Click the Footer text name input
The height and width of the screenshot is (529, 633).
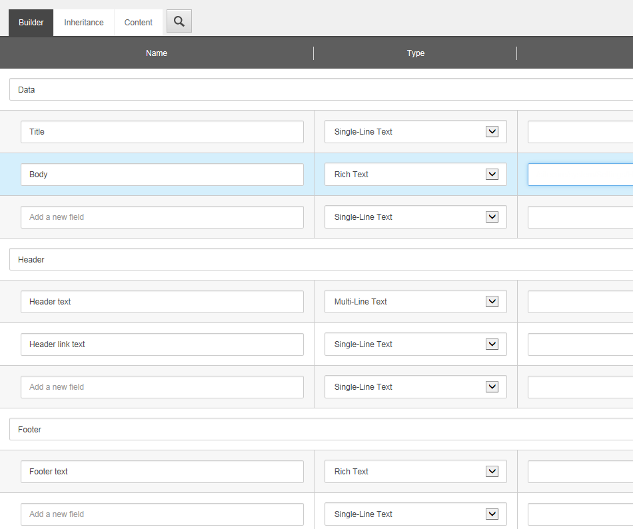162,472
